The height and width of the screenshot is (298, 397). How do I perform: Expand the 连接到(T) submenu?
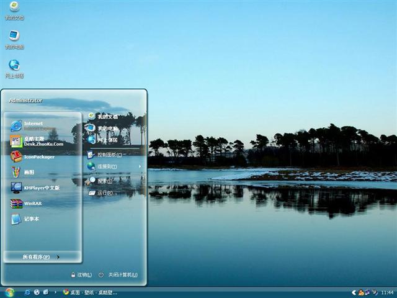pyautogui.click(x=114, y=166)
